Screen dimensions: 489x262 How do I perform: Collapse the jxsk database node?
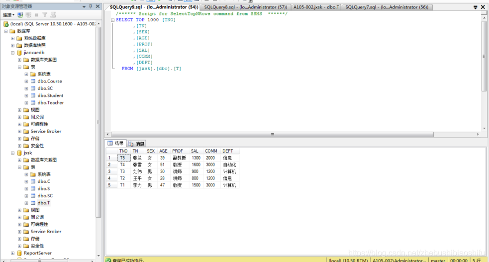[13, 153]
